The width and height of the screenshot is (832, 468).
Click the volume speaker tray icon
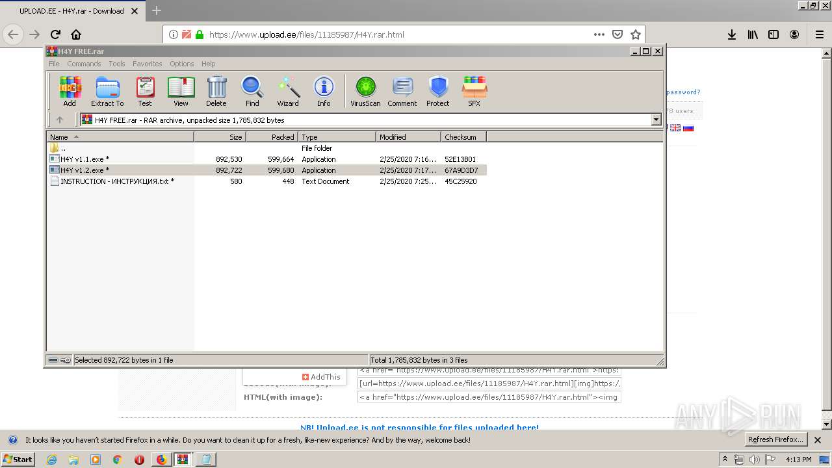point(754,460)
